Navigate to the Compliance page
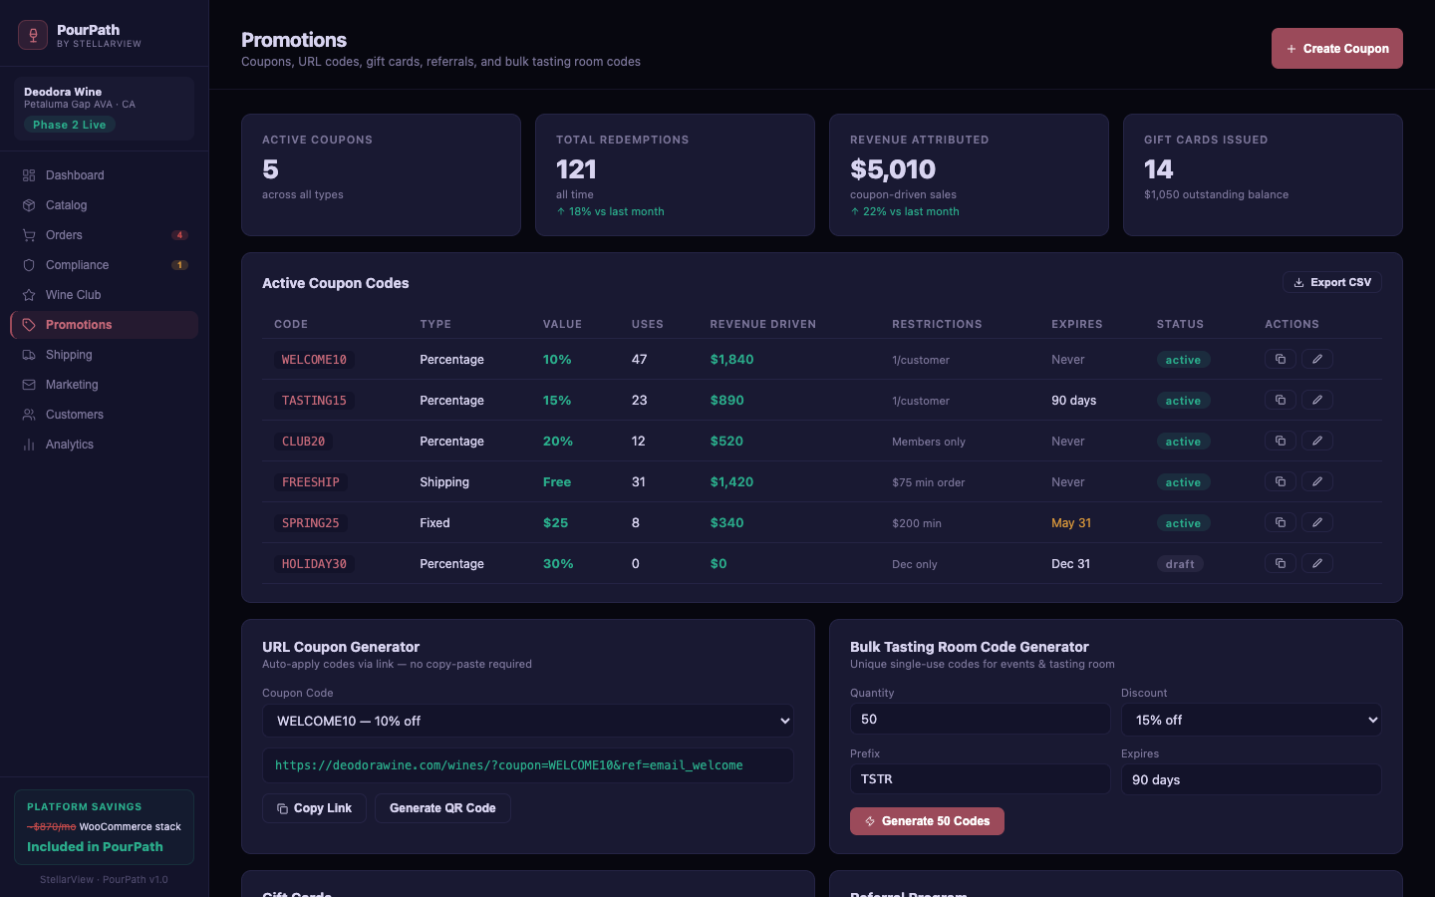Viewport: 1435px width, 897px height. pyautogui.click(x=77, y=265)
